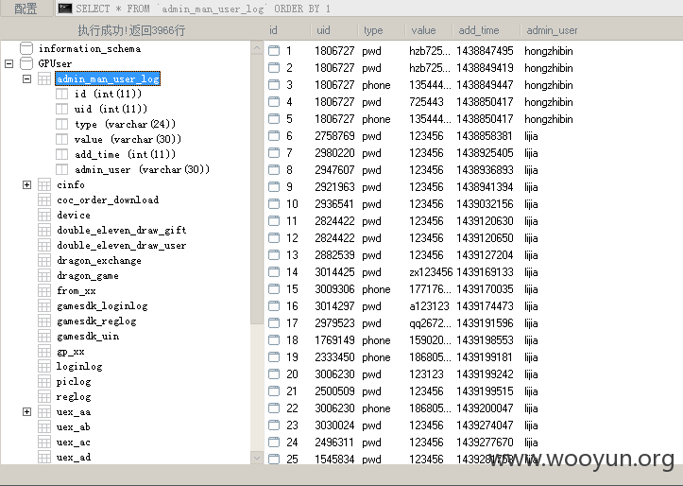Click the reglog table icon
This screenshot has width=683, height=486.
point(44,396)
